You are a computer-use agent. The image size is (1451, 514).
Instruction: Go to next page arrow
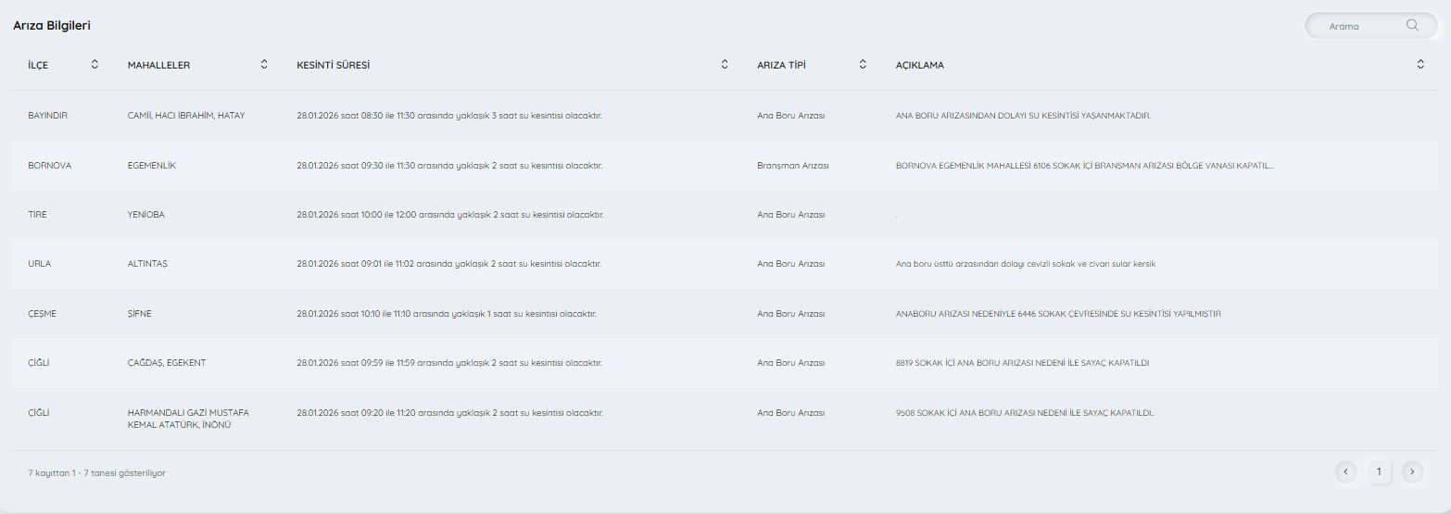tap(1411, 471)
